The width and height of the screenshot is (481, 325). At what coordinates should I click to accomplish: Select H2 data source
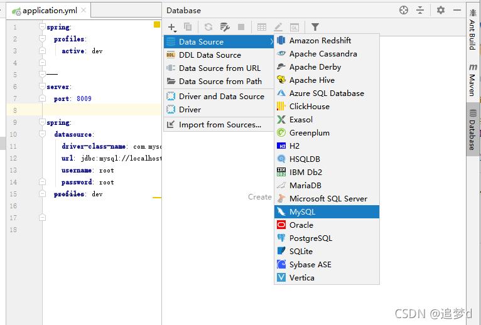(327, 146)
